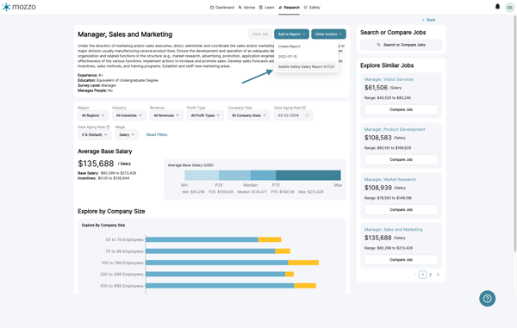Viewport: 517px width, 328px height.
Task: Click the mozzo logo
Action: (19, 7)
